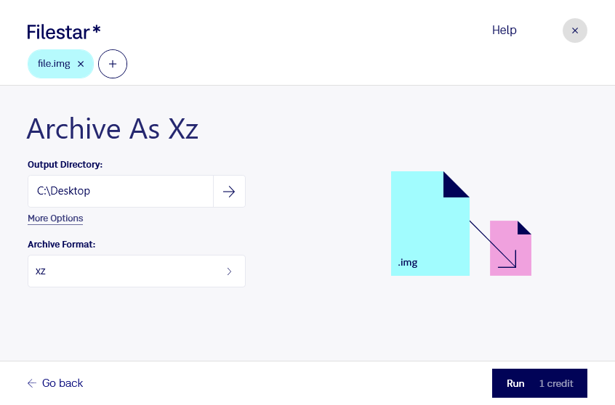Image resolution: width=615 pixels, height=405 pixels.
Task: Click the Archive As Xz heading
Action: click(113, 129)
